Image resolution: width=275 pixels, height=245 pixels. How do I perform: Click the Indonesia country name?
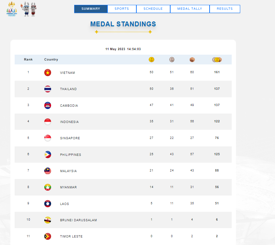click(x=69, y=122)
